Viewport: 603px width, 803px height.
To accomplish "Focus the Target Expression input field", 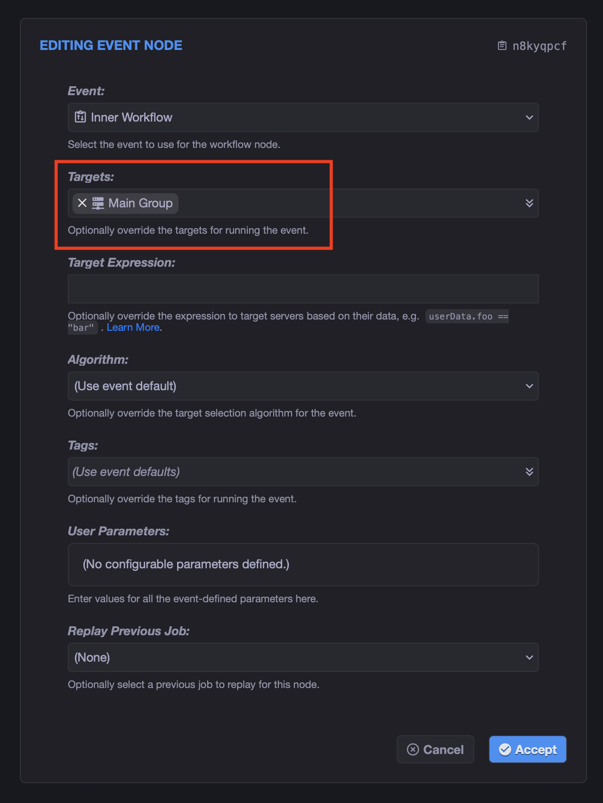I will coord(303,289).
